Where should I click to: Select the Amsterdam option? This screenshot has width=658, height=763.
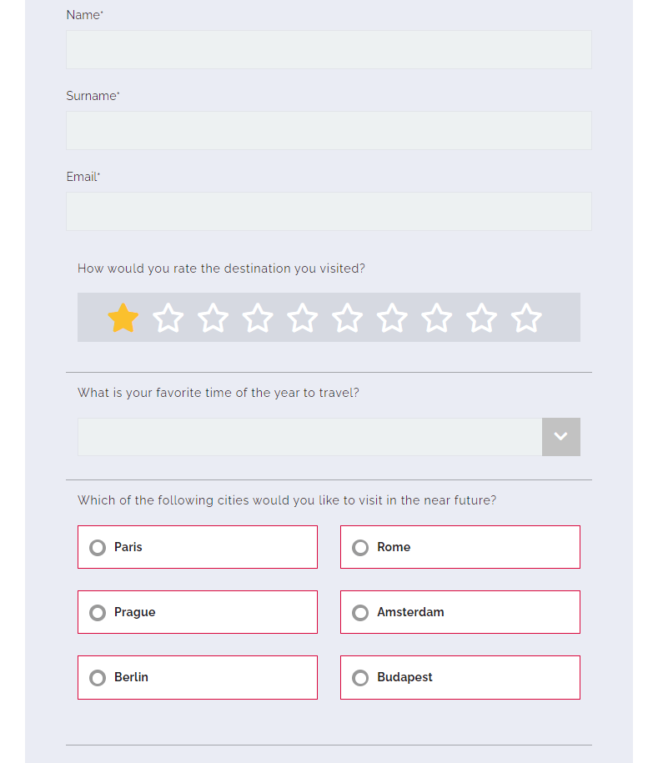tap(359, 612)
